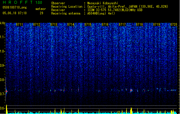Click the 0717 time marker
Viewport: 180px width, 114px height.
point(122,25)
